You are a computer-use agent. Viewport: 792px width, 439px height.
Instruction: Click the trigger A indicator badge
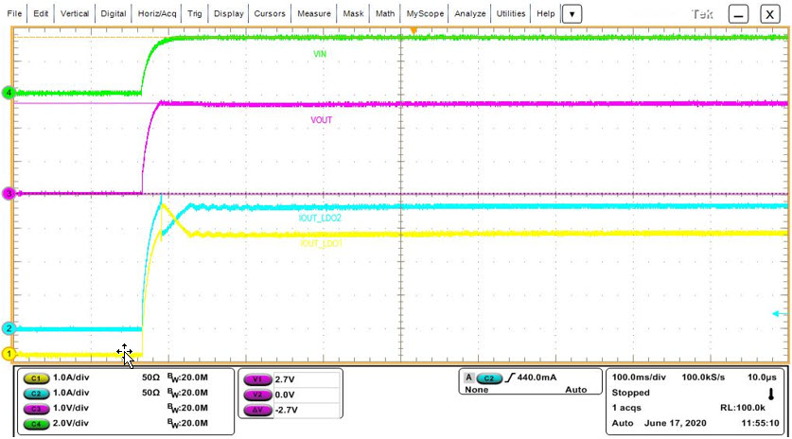coord(468,378)
